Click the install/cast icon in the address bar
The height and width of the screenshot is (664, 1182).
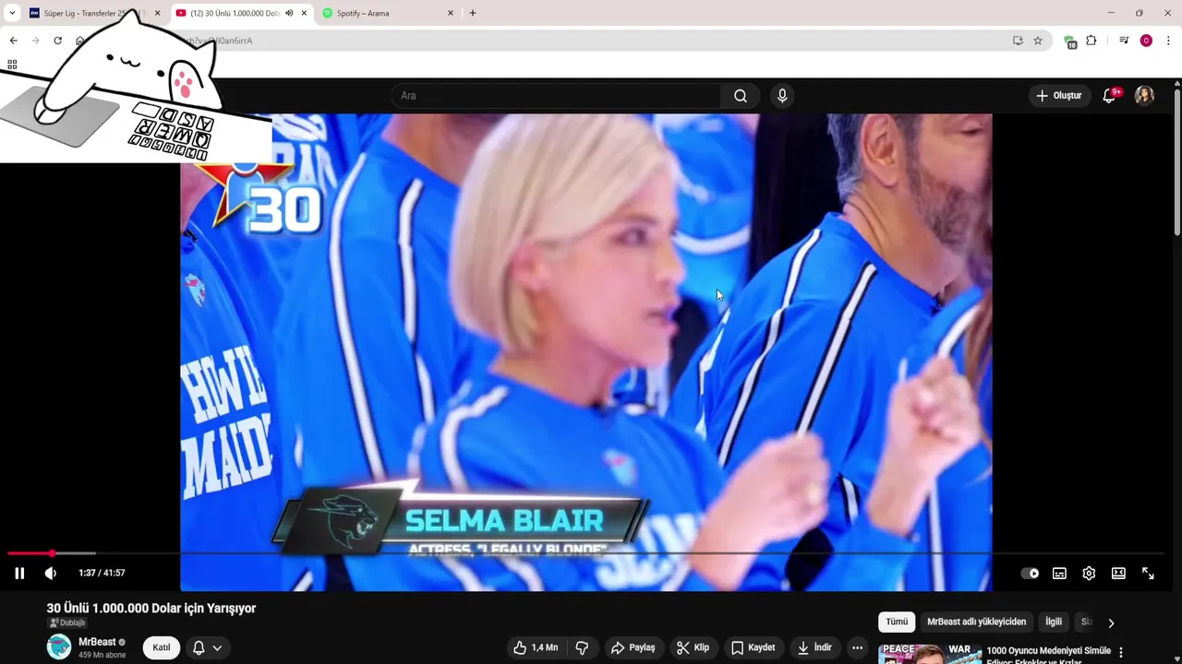1018,41
